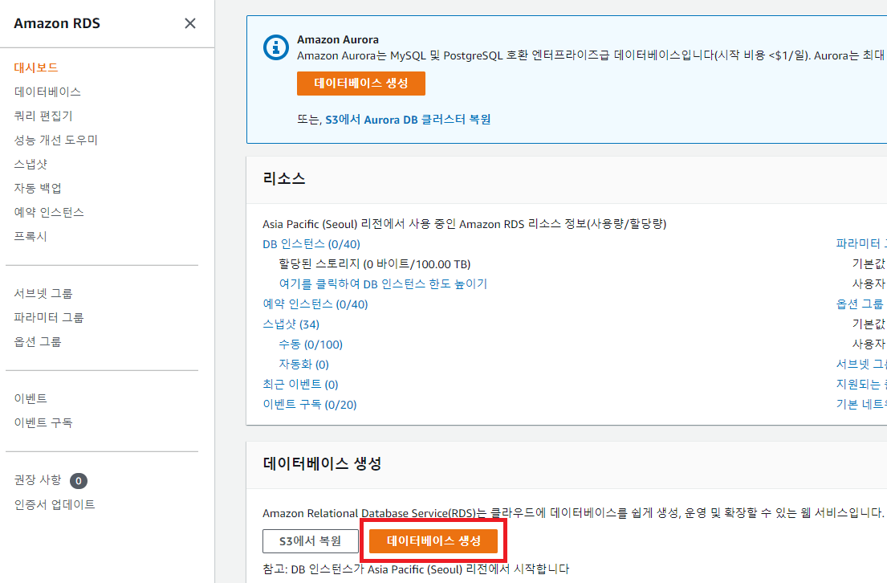Screen dimensions: 887x583
Task: Open 자동 백업 sidebar item
Action: pyautogui.click(x=38, y=188)
